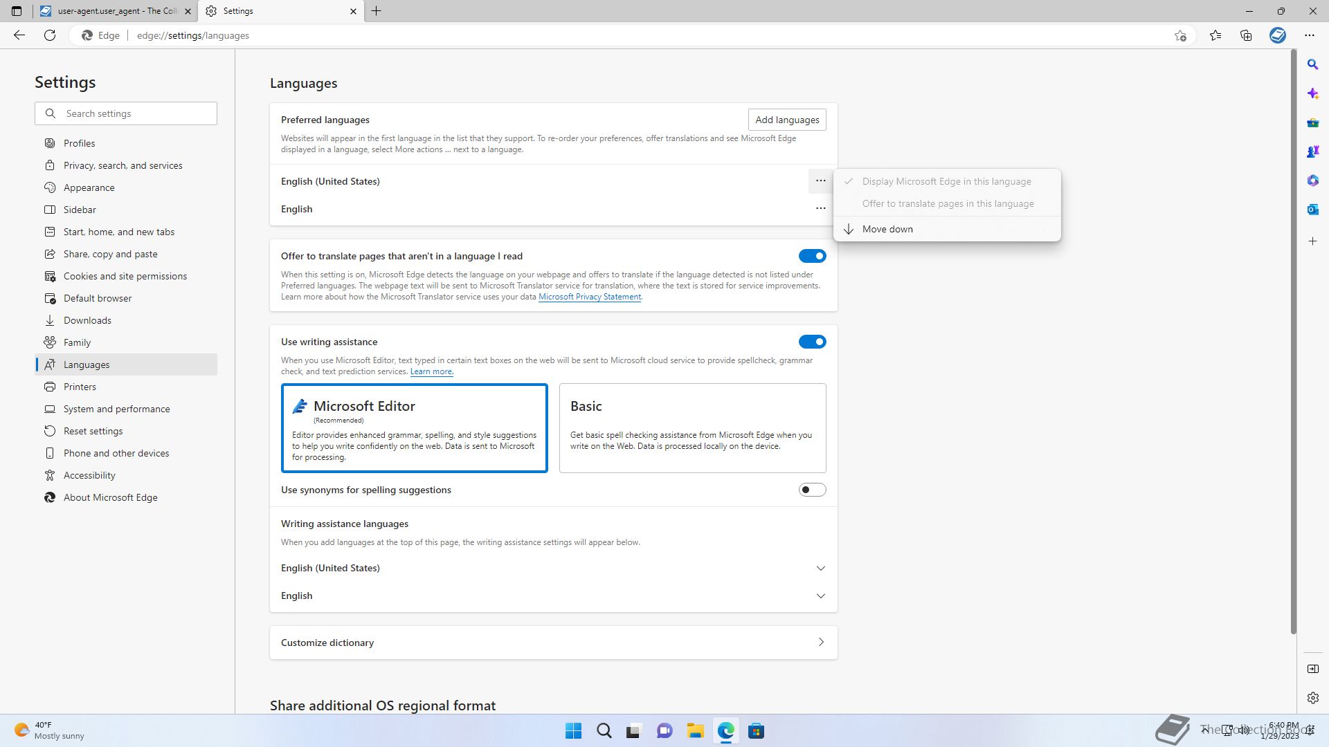This screenshot has height=747, width=1329.
Task: Open the Chat app on the taskbar
Action: (x=664, y=731)
